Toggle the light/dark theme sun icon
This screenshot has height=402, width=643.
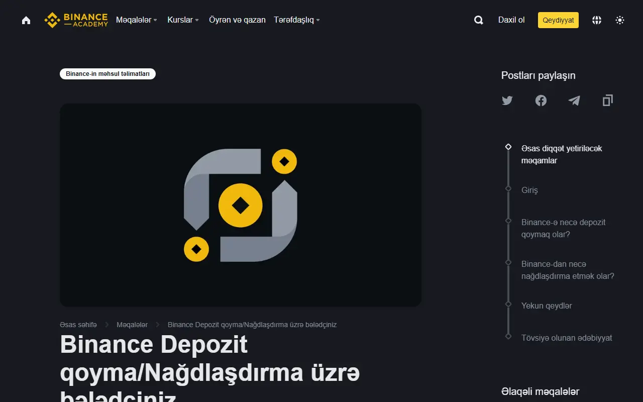pos(620,20)
